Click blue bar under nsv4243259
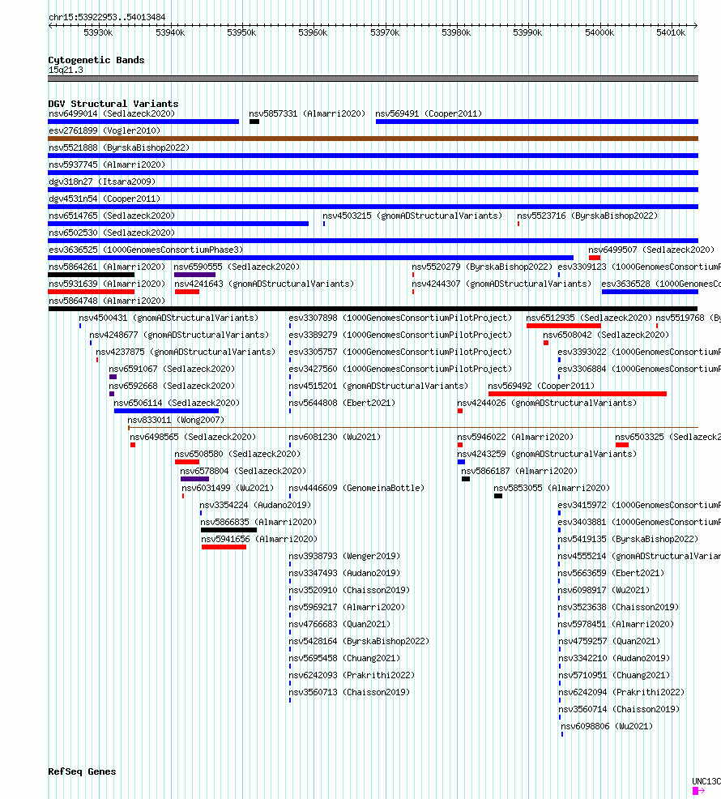 coord(461,462)
